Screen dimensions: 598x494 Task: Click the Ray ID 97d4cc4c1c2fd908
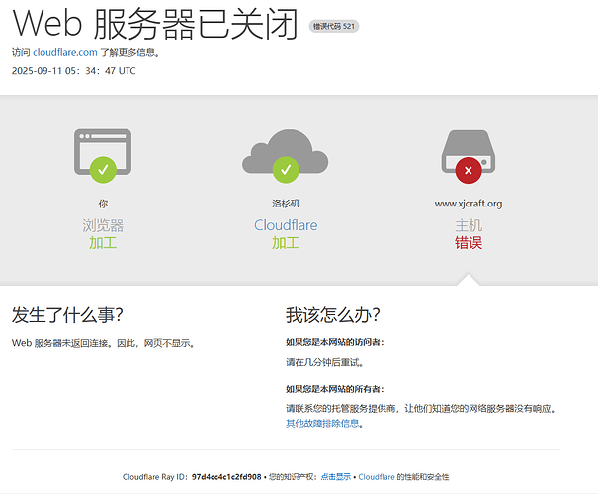coord(226,477)
